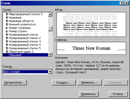Close the Стиль dialog window
The height and width of the screenshot is (99, 130).
click(x=127, y=3)
